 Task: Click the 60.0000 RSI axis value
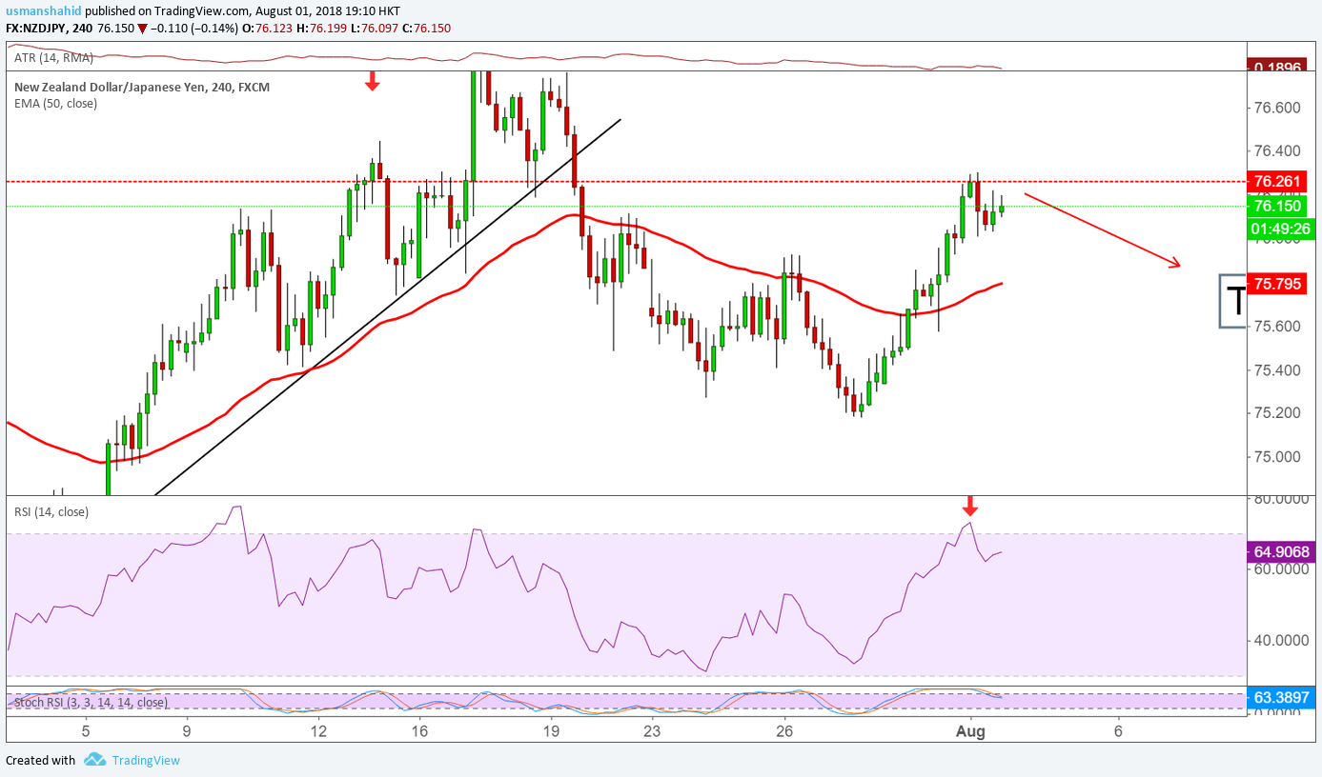[x=1281, y=568]
